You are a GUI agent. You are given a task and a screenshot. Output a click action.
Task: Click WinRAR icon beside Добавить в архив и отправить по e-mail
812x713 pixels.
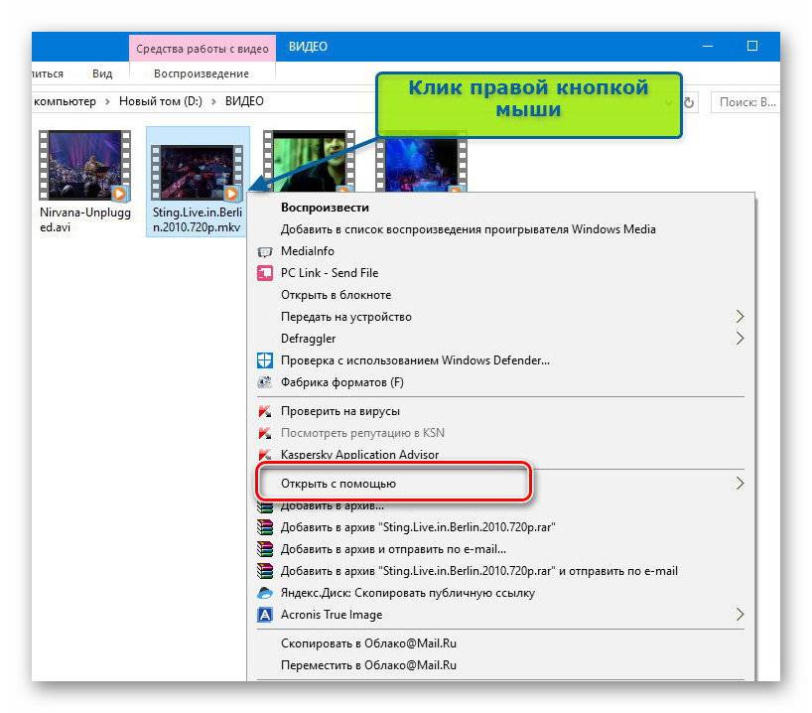[265, 549]
